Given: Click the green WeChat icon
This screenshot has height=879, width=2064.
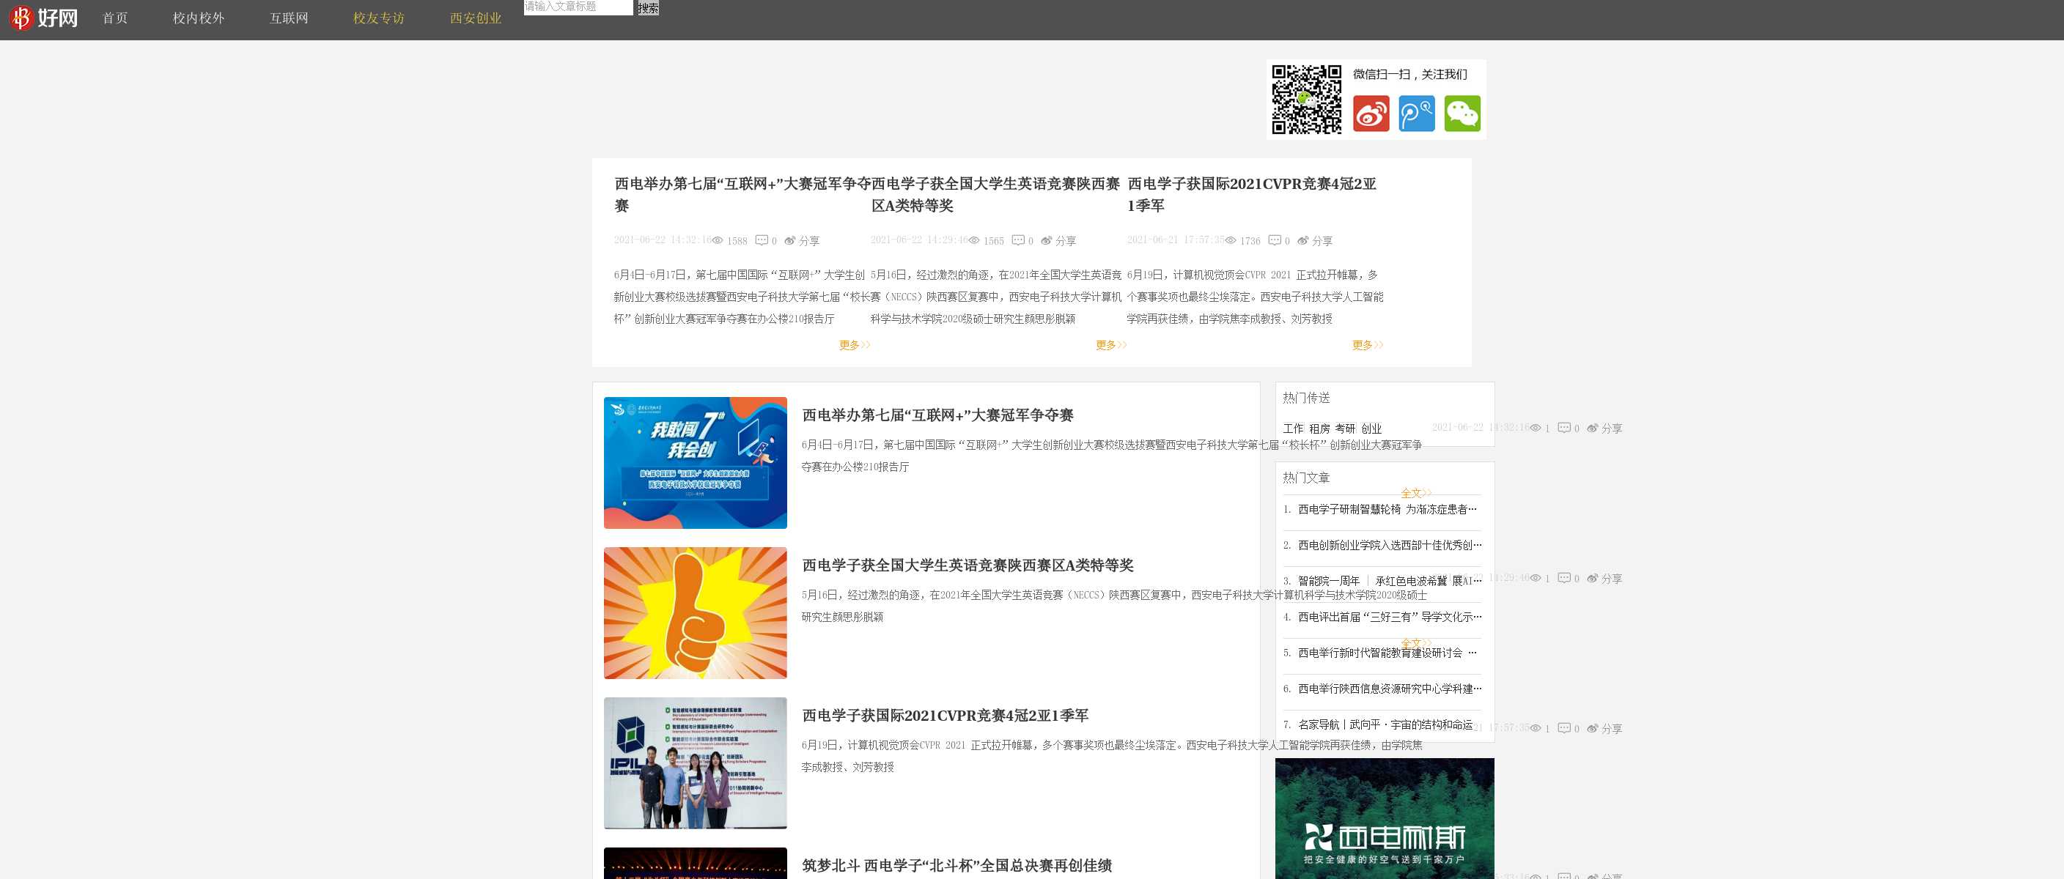Looking at the screenshot, I should pyautogui.click(x=1462, y=114).
